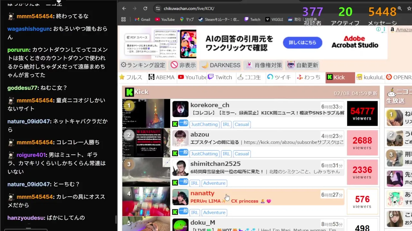This screenshot has height=231, width=412.
Task: Click the 576 viewers count box
Action: [362, 201]
